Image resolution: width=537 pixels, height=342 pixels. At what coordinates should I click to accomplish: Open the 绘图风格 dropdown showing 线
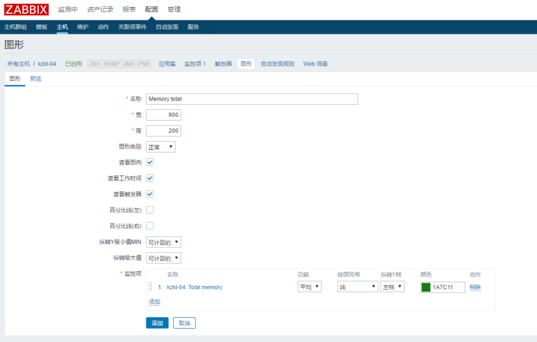tap(357, 286)
